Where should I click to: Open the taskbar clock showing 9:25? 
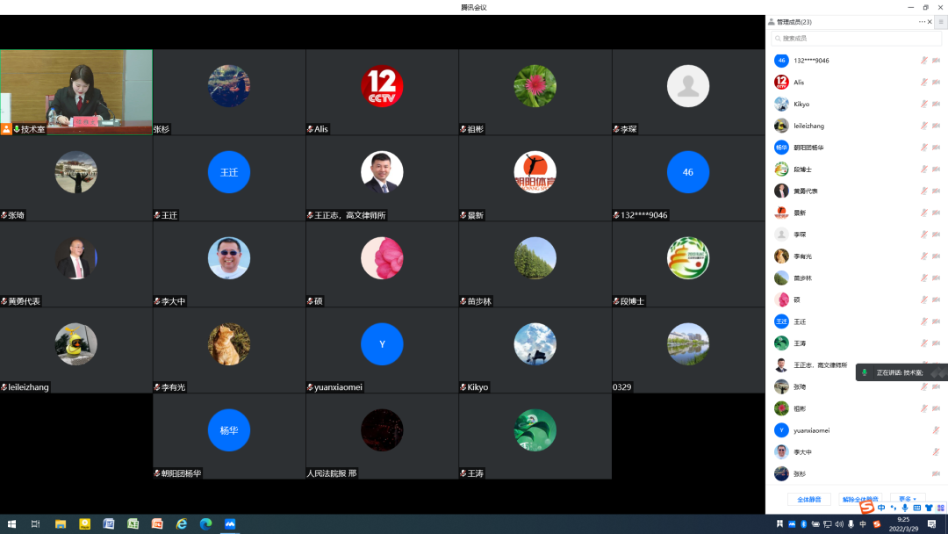coord(903,523)
